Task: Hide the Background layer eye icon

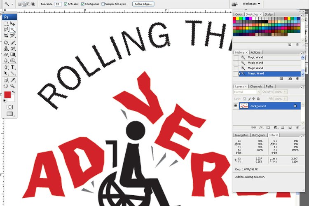Action: point(236,106)
